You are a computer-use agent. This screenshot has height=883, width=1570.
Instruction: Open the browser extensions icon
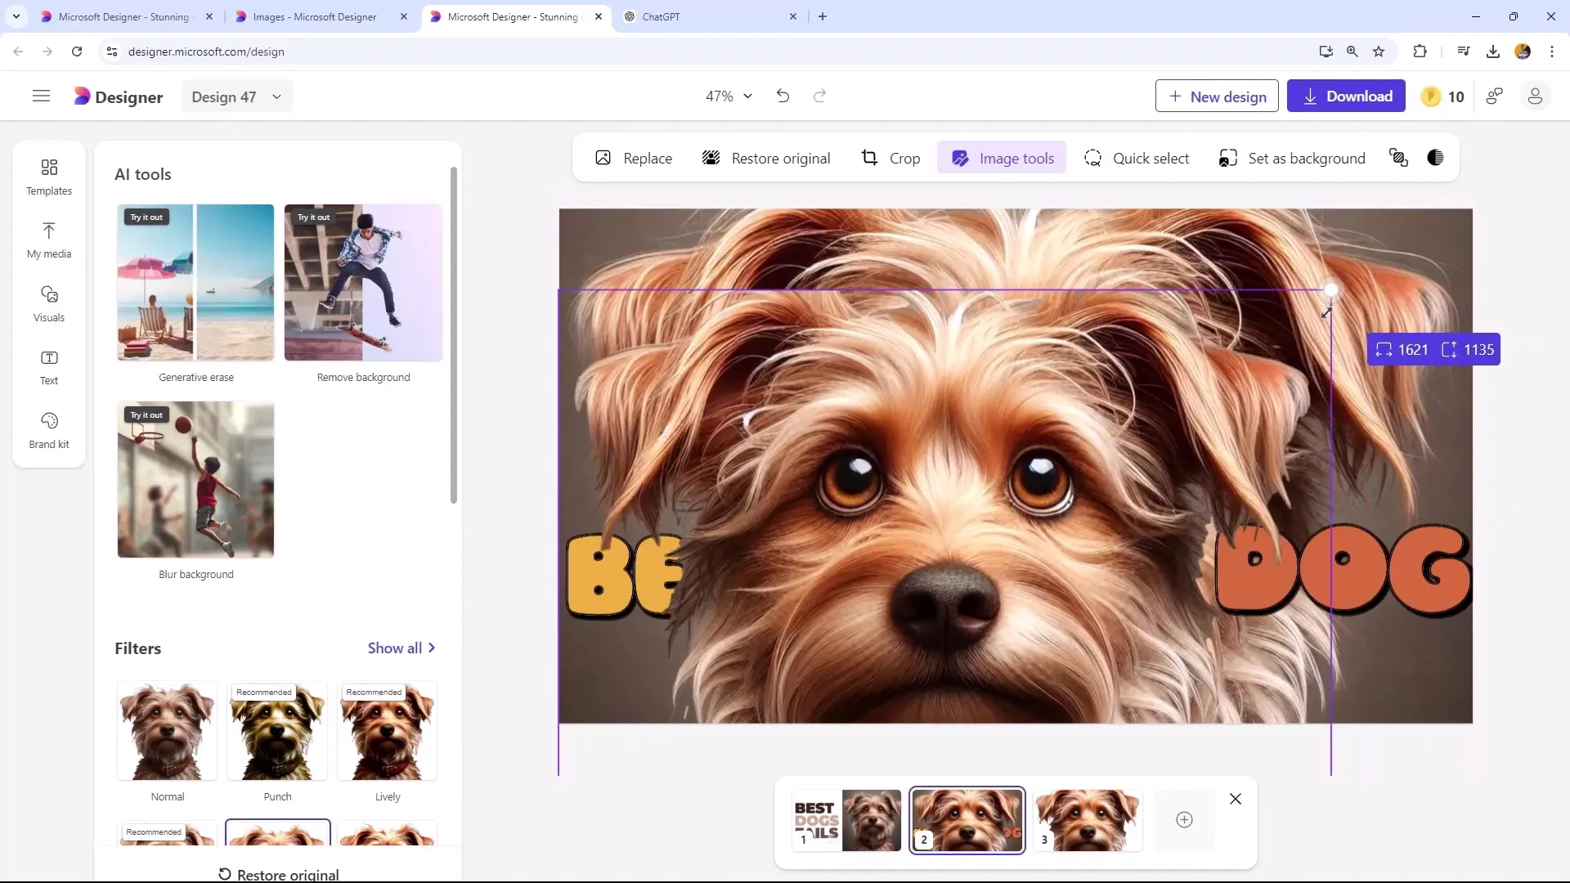point(1420,52)
